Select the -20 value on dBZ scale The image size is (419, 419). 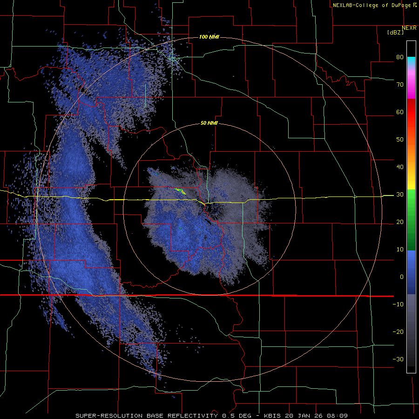tap(398, 332)
